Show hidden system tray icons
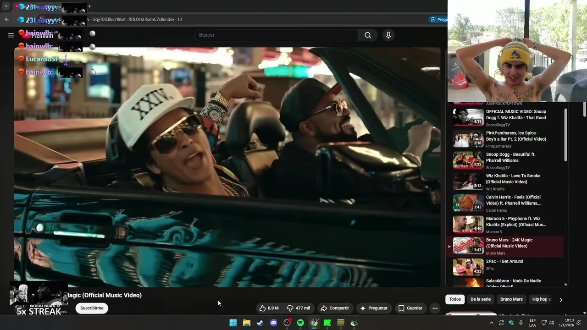This screenshot has height=330, width=587. pos(492,323)
